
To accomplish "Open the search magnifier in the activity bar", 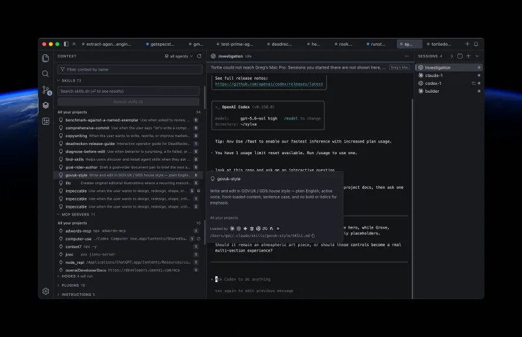I will (46, 74).
